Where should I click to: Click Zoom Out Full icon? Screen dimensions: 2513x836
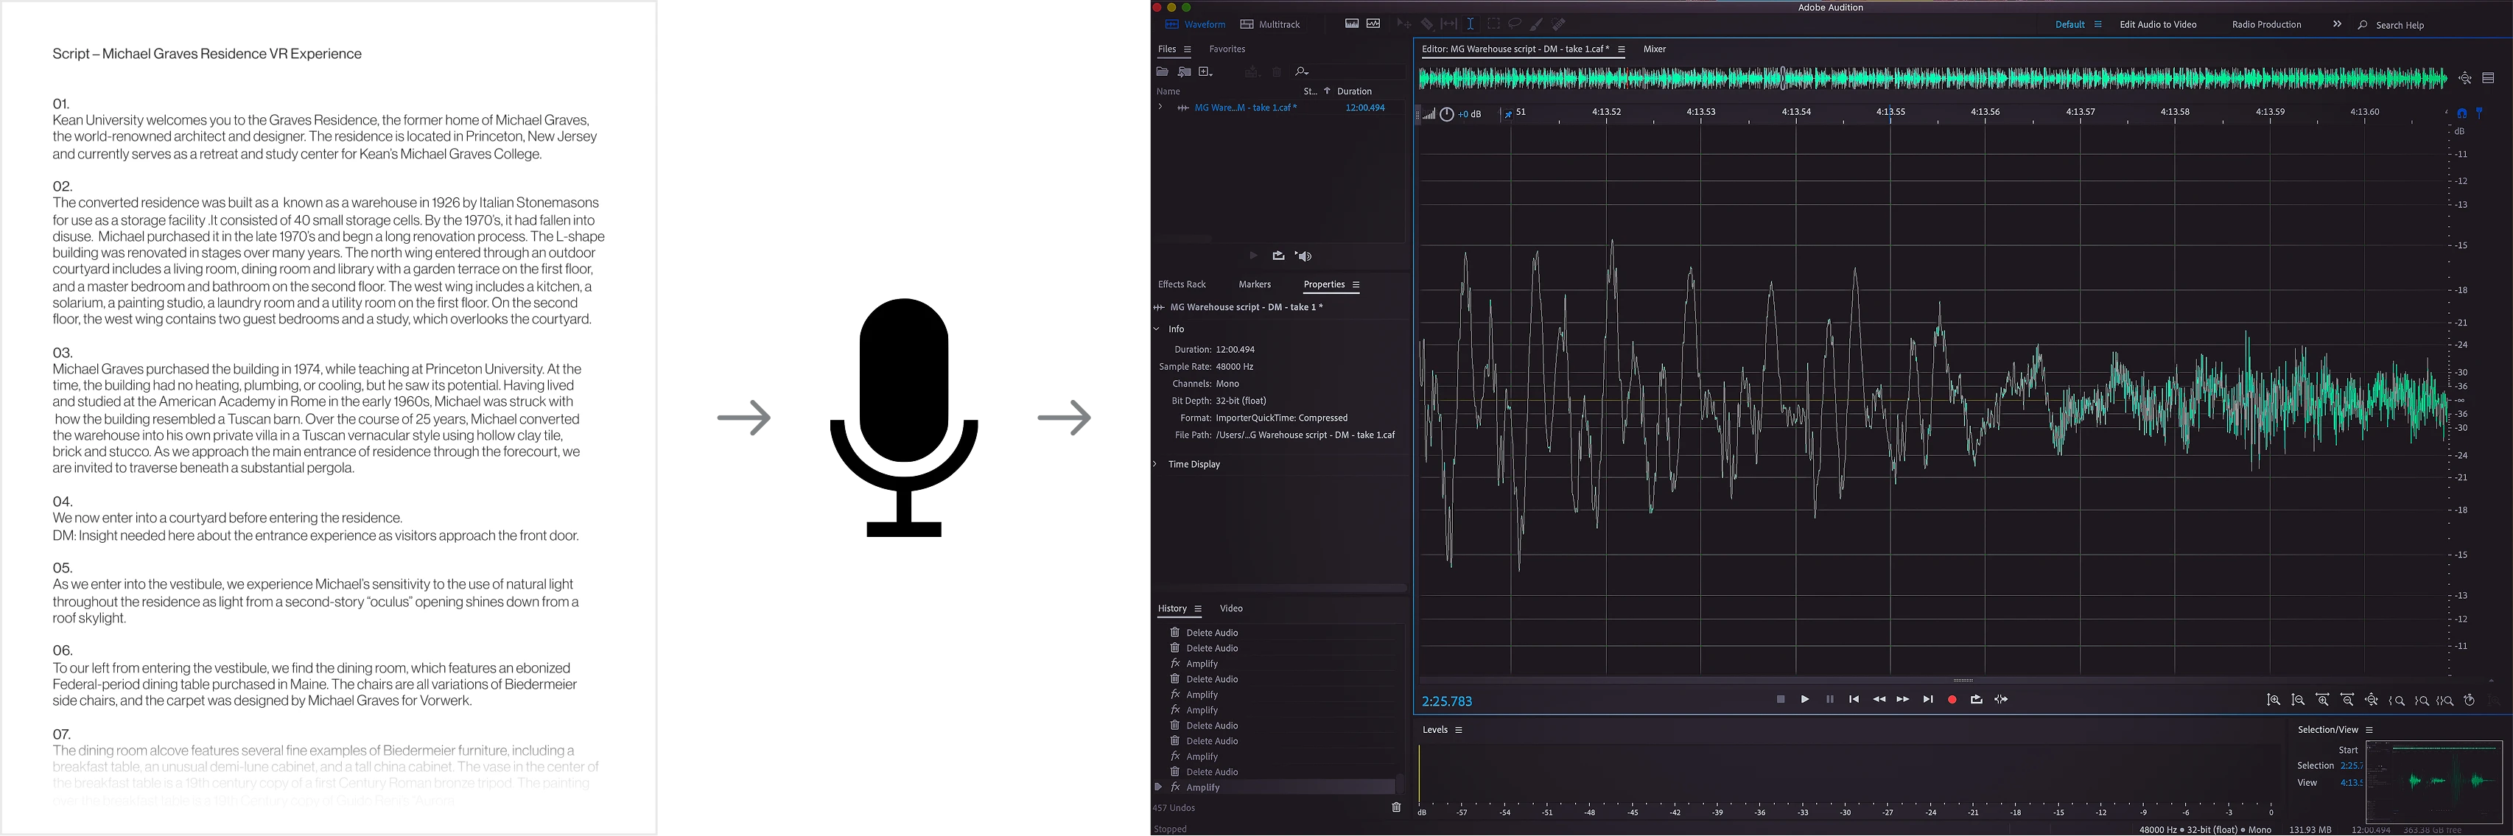click(2372, 700)
